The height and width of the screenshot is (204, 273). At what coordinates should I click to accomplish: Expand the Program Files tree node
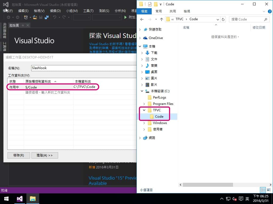[144, 104]
